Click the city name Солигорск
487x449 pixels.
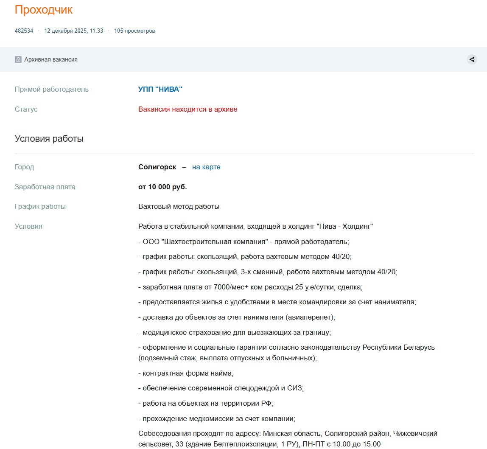coord(157,167)
